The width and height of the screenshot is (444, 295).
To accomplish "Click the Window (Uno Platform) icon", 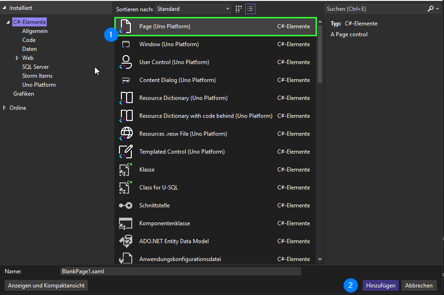I will [x=126, y=44].
